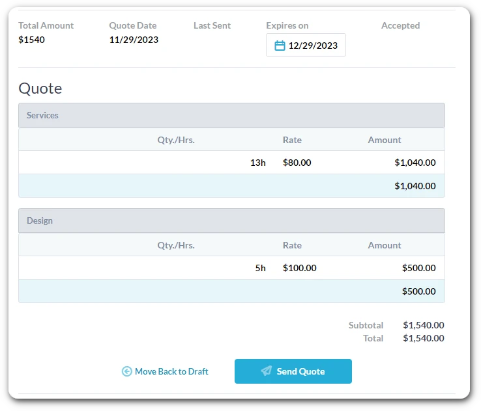Viewport: 481px width, 411px height.
Task: Click the Quote heading text
Action: pyautogui.click(x=40, y=88)
